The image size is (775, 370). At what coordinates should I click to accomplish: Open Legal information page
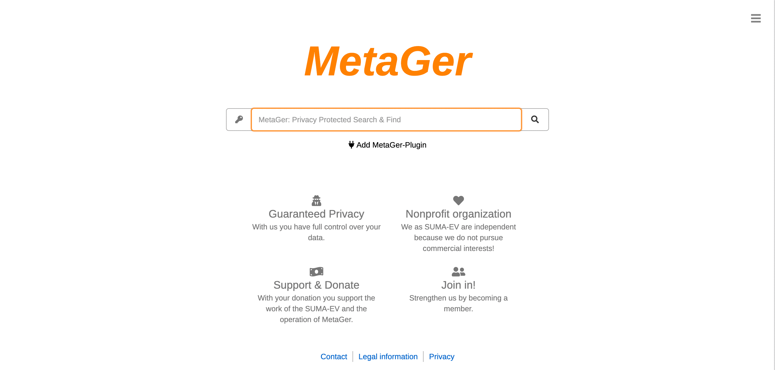pyautogui.click(x=387, y=357)
